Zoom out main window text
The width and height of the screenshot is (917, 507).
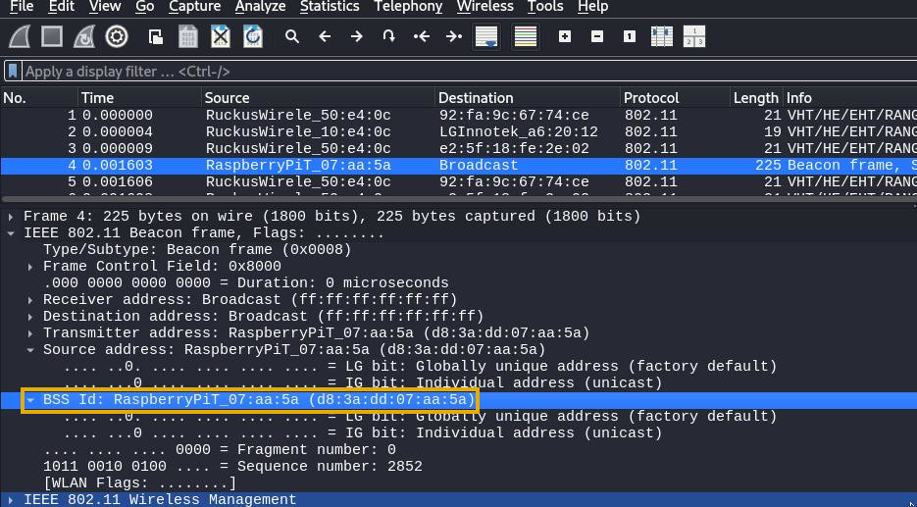coord(597,37)
